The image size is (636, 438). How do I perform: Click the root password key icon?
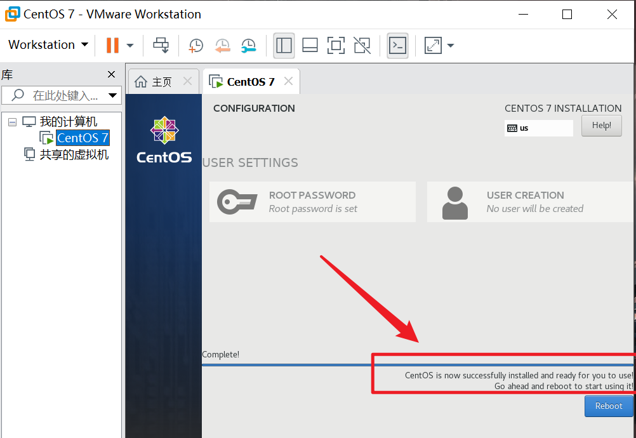237,202
